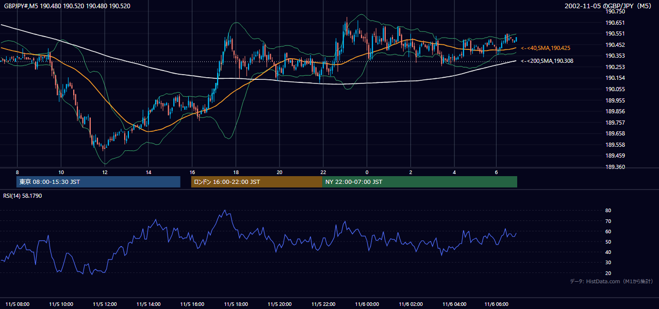Screen dimensions: 659x309
Task: Click the 11/5 18:00 date label
Action: 236,304
